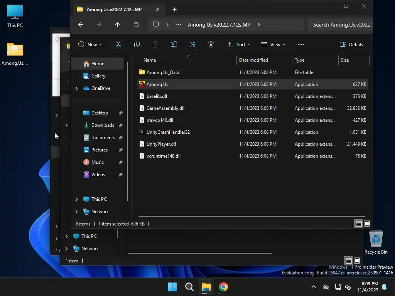The image size is (395, 296).
Task: Open Google Chrome from taskbar
Action: [x=223, y=287]
